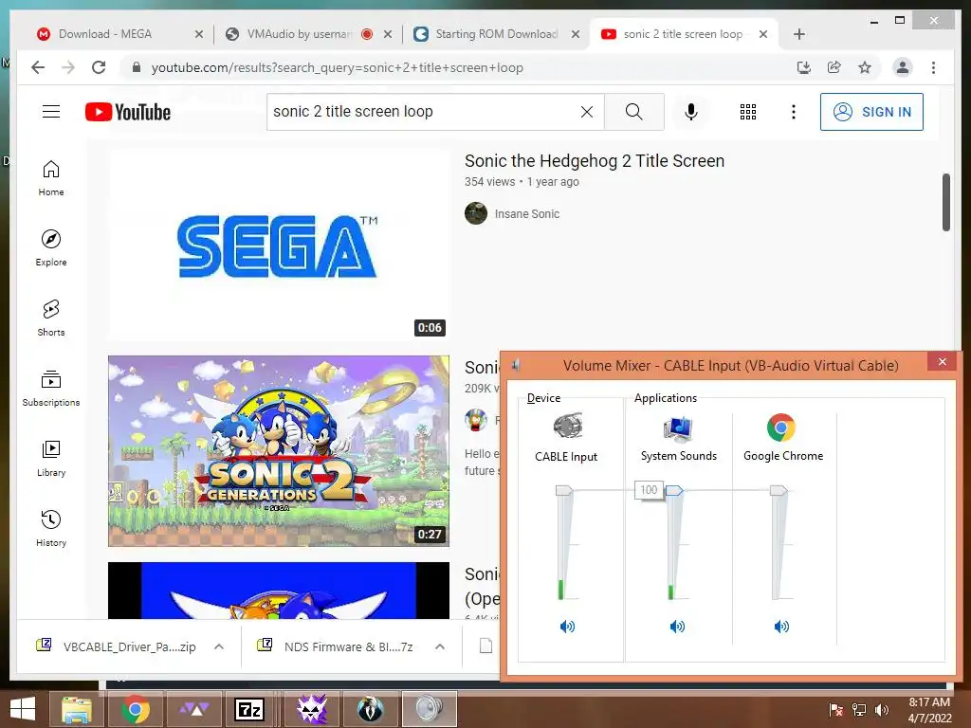Expand VBCABLE_Driver download options

pos(219,646)
